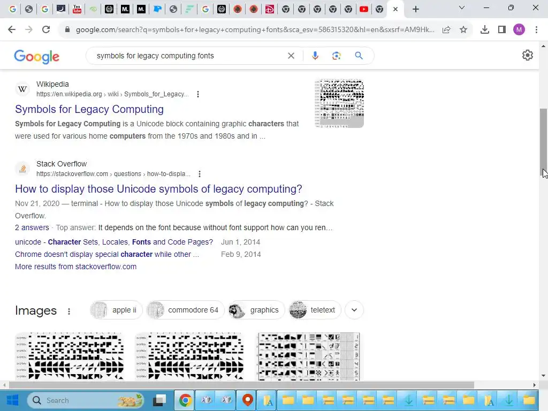Filter images by teletext chip
This screenshot has height=411, width=548.
(x=315, y=310)
